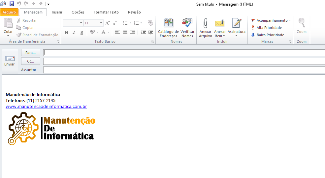325x178 pixels.
Task: Select the Manutenção de Informática logo image
Action: coord(51,129)
